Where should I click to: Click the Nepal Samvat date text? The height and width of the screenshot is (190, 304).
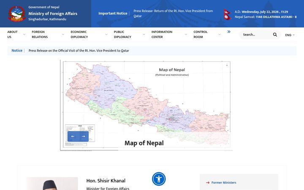click(276, 17)
